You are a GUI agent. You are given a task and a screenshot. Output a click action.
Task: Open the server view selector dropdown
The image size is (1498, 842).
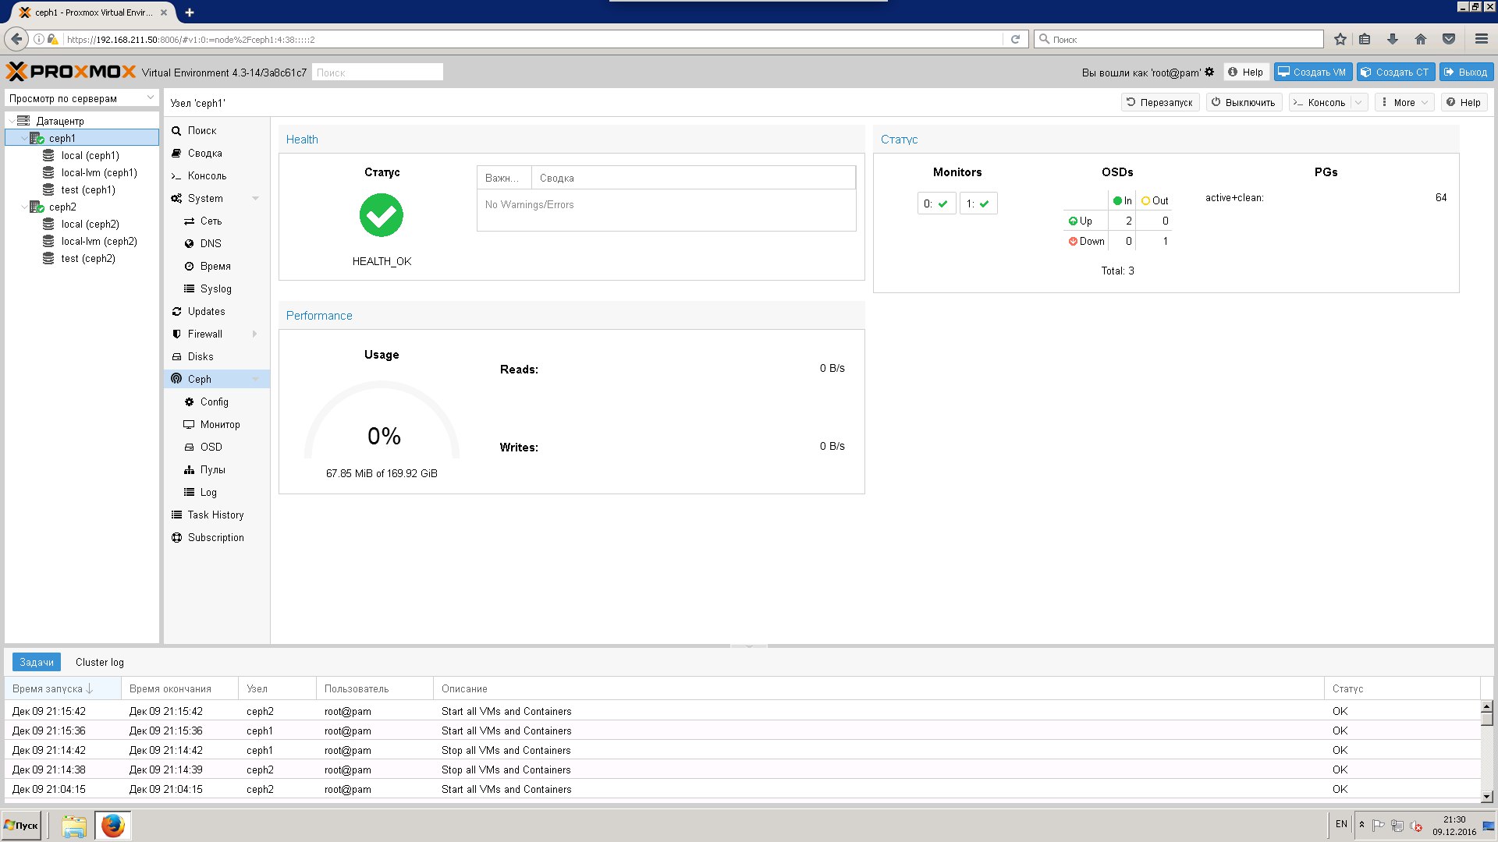point(150,98)
